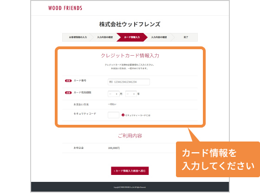Click the WOOD FRIENDS logo

point(65,8)
